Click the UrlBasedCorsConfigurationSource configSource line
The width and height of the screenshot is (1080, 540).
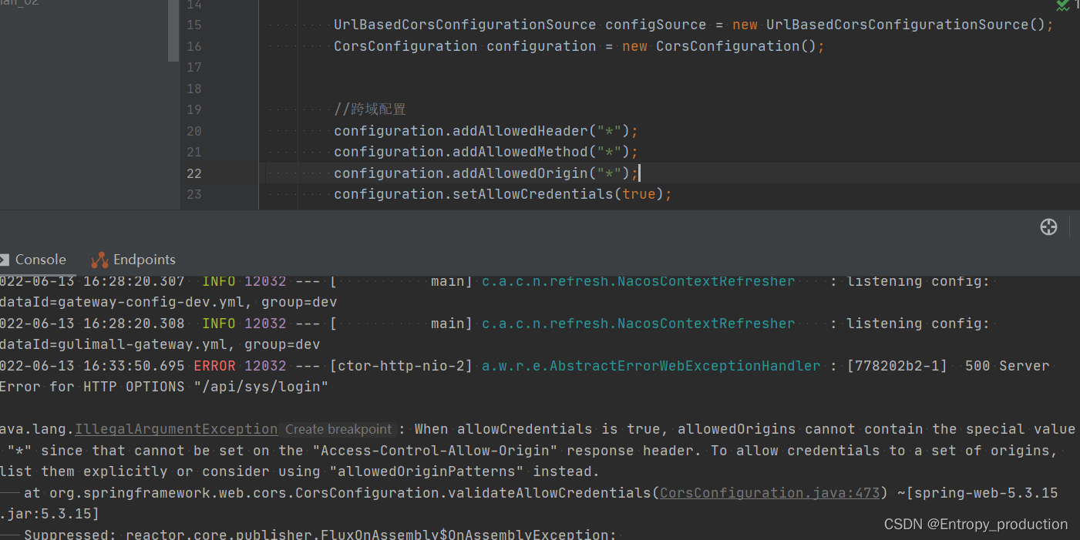click(x=694, y=25)
